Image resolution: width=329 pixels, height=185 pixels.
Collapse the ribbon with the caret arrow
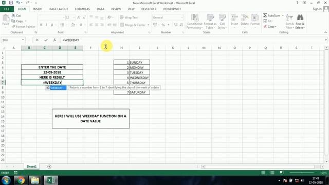point(325,32)
